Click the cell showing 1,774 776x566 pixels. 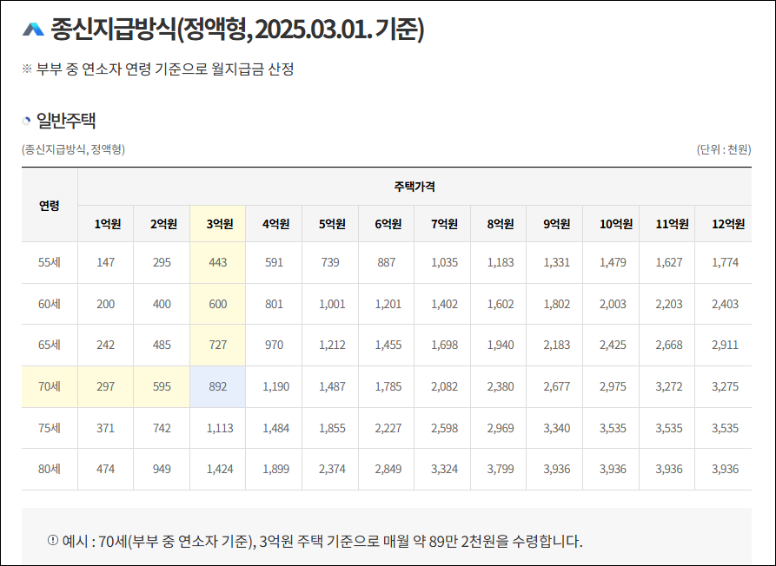[725, 262]
